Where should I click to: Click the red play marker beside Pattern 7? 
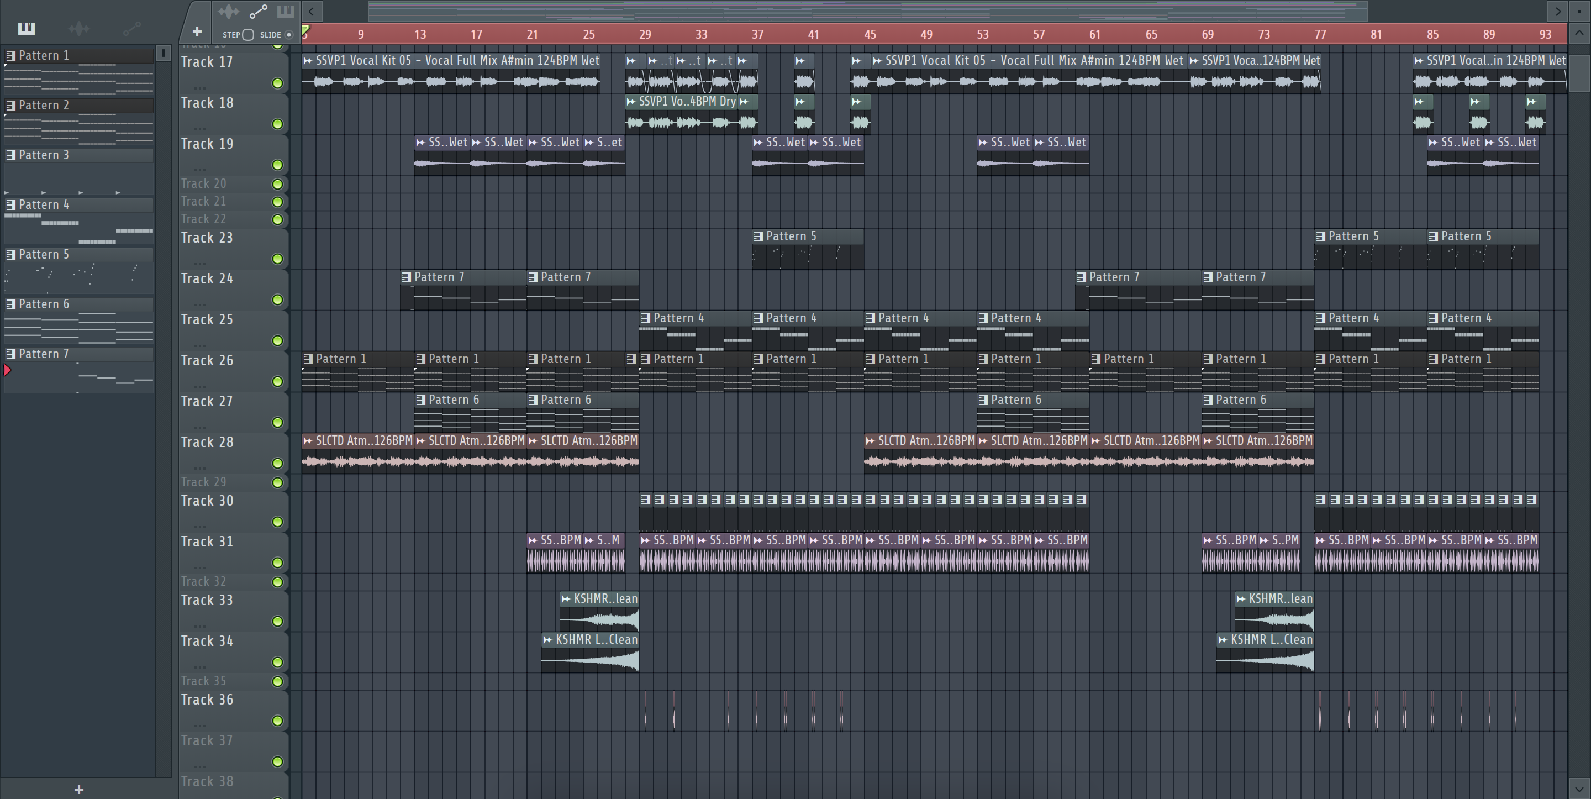(x=7, y=370)
